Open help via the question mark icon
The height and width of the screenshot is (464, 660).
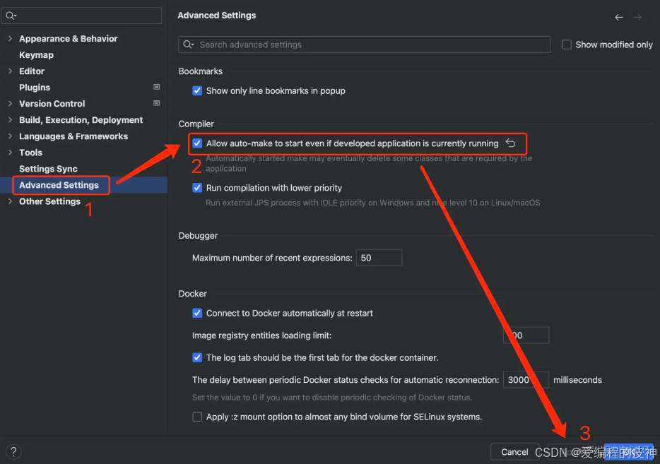pos(13,451)
